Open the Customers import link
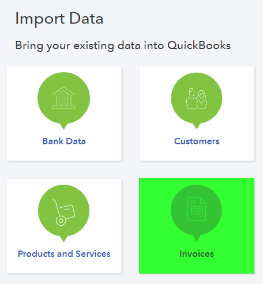The width and height of the screenshot is (263, 284). click(x=197, y=141)
